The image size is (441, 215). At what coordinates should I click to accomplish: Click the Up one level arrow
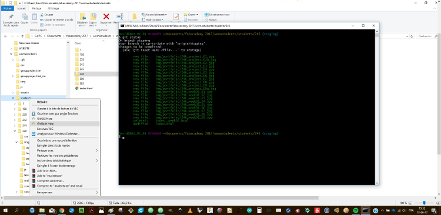22,36
